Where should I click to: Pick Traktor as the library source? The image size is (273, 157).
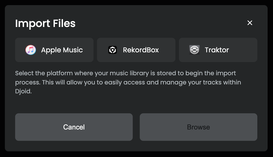218,50
